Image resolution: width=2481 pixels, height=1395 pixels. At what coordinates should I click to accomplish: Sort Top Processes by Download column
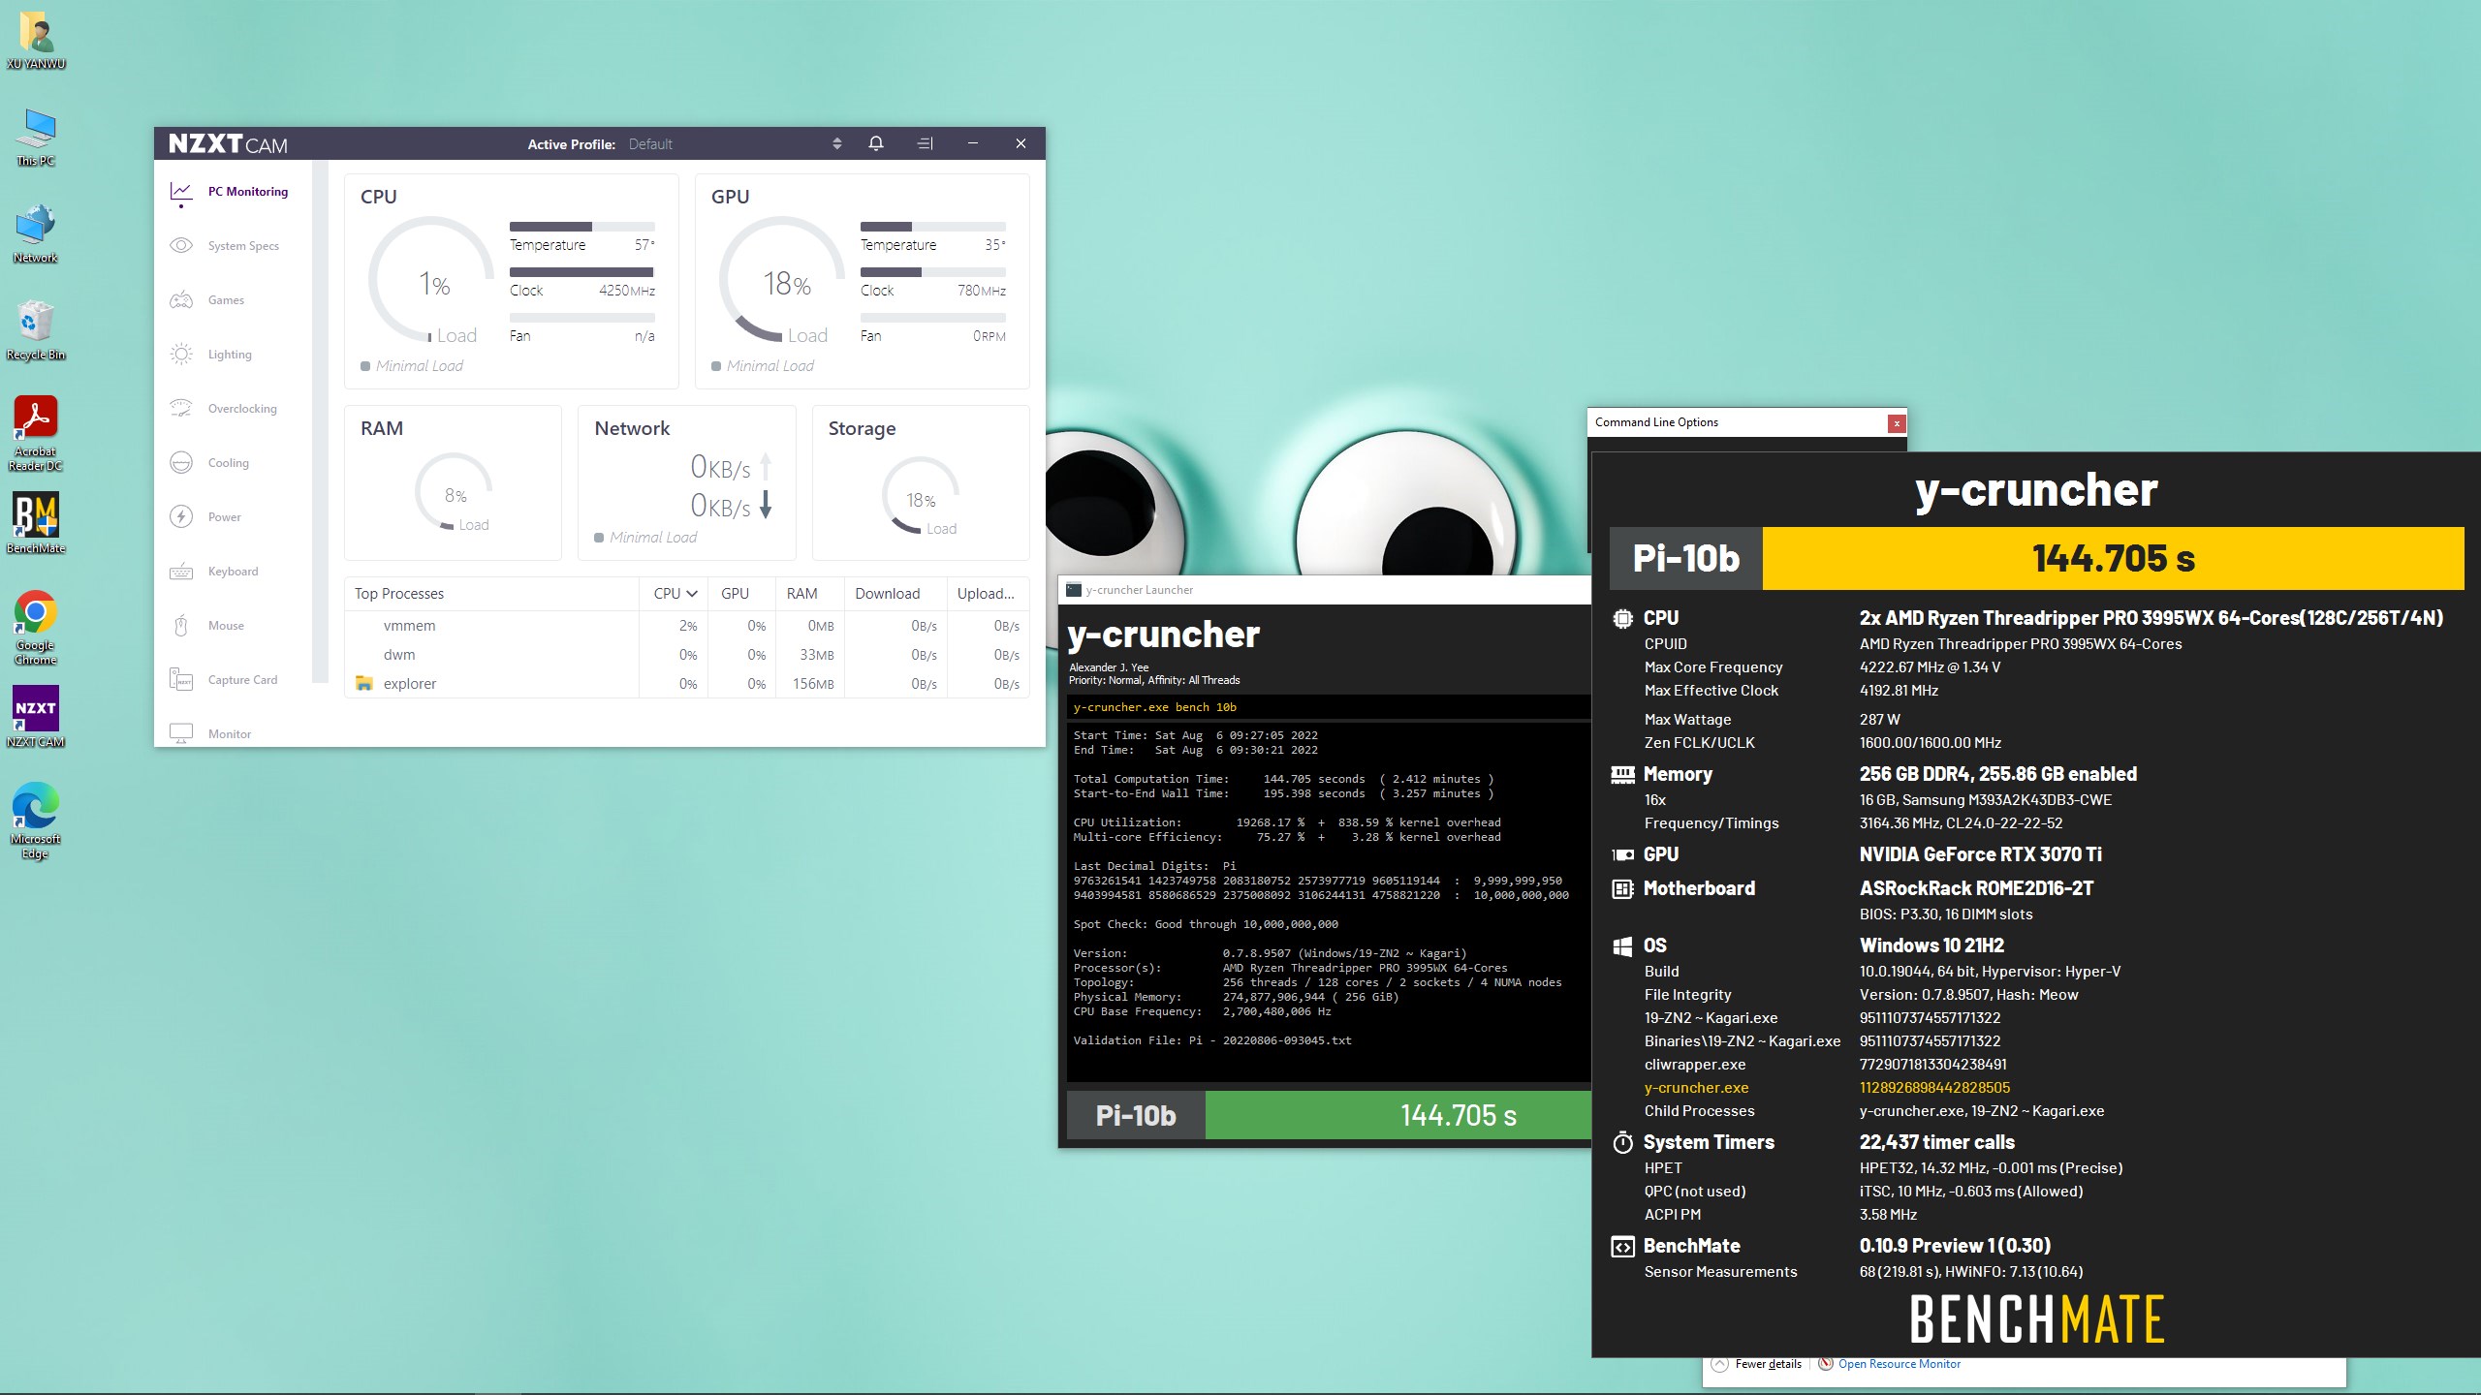coord(888,594)
